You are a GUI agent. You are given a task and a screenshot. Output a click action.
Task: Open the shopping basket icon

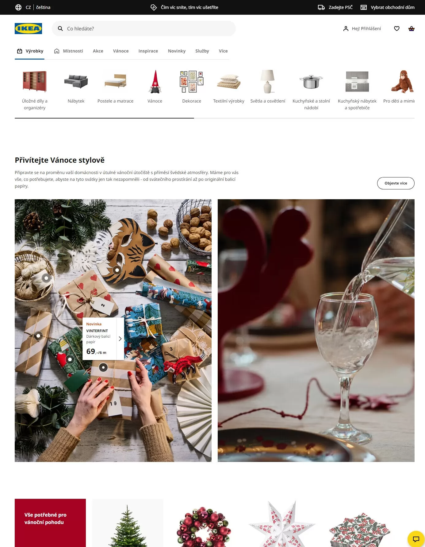pos(412,29)
